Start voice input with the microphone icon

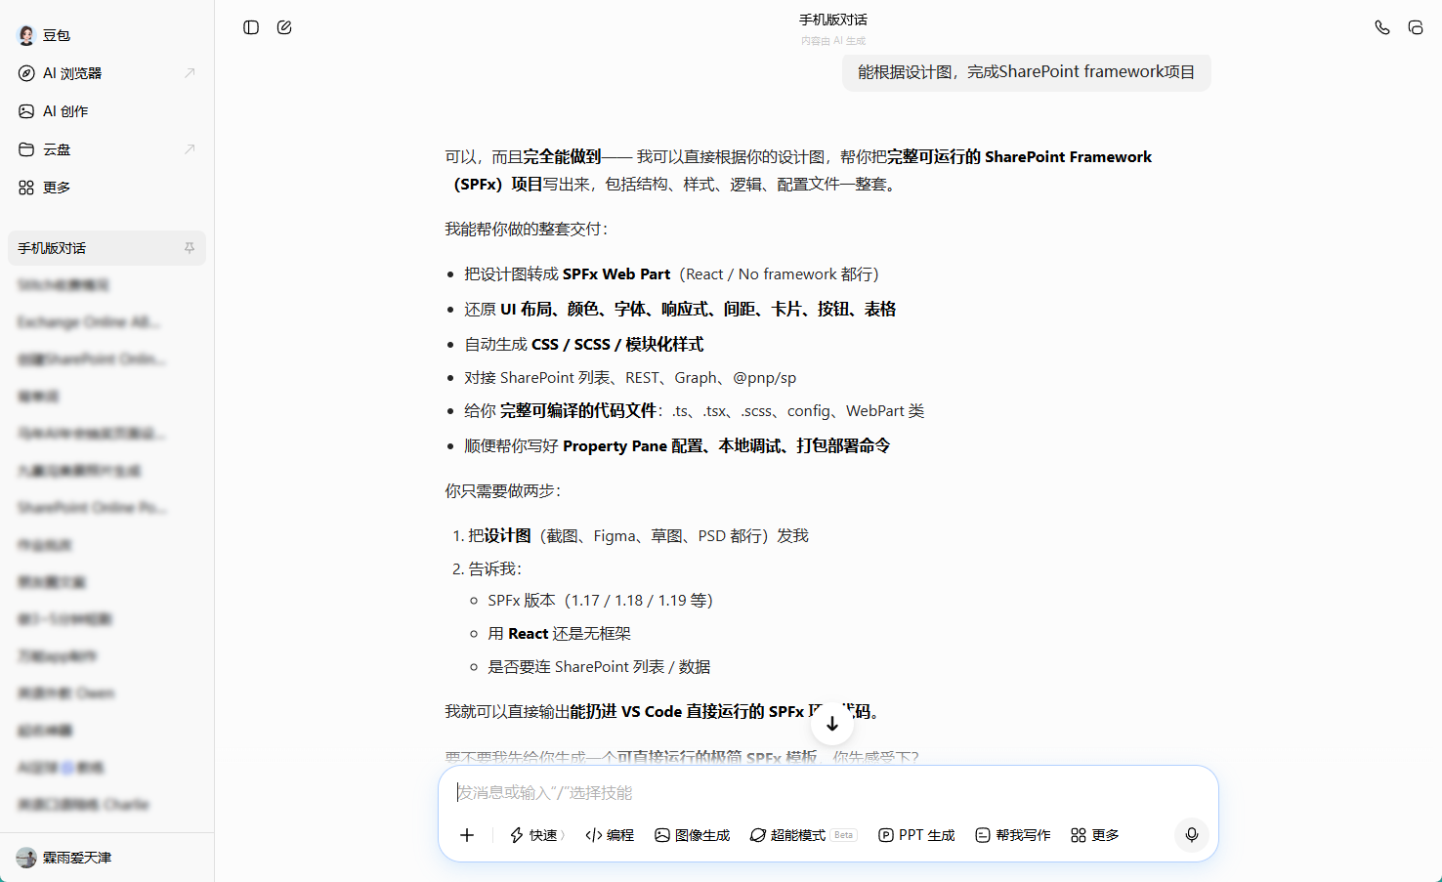pyautogui.click(x=1192, y=835)
